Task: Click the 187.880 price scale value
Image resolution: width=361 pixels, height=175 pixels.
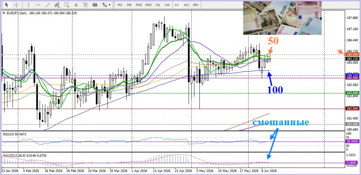Action: pyautogui.click(x=351, y=18)
